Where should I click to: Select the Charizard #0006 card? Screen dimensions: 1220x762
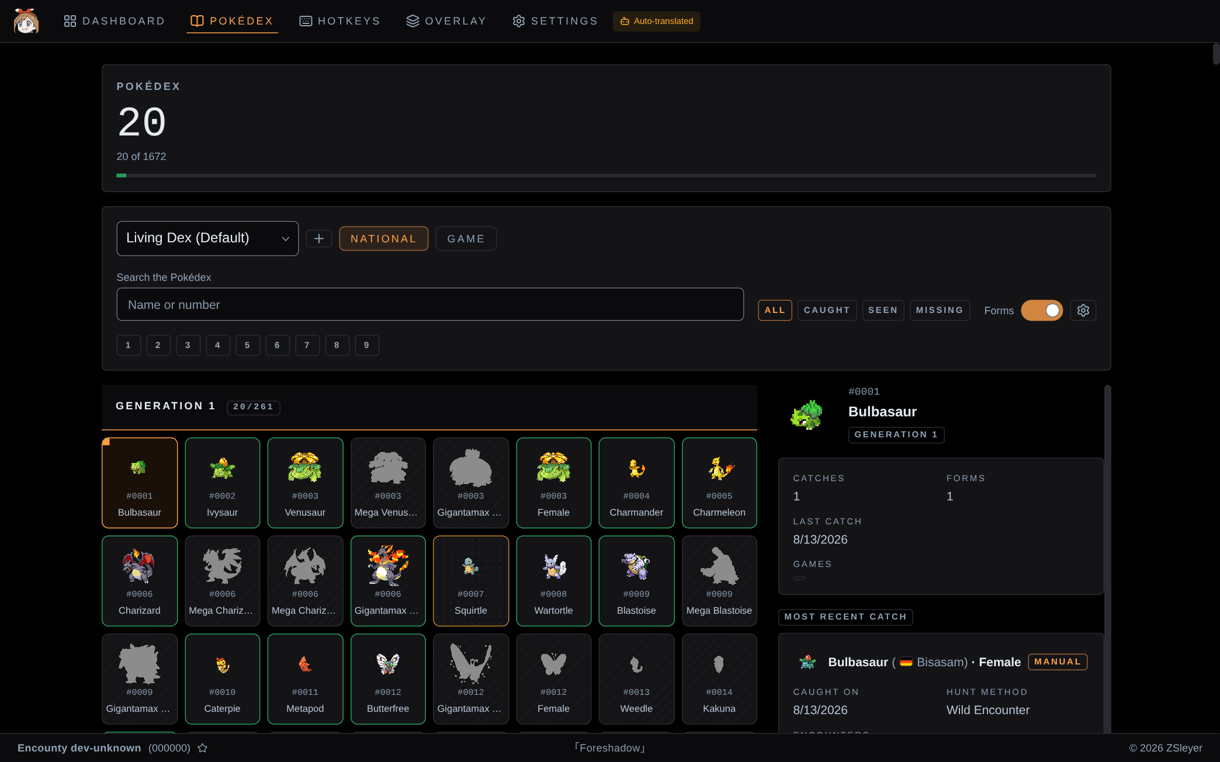140,581
